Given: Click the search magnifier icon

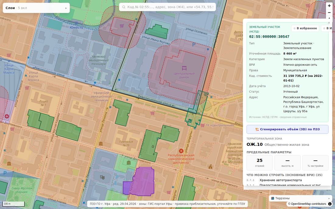Looking at the screenshot, I should (124, 7).
